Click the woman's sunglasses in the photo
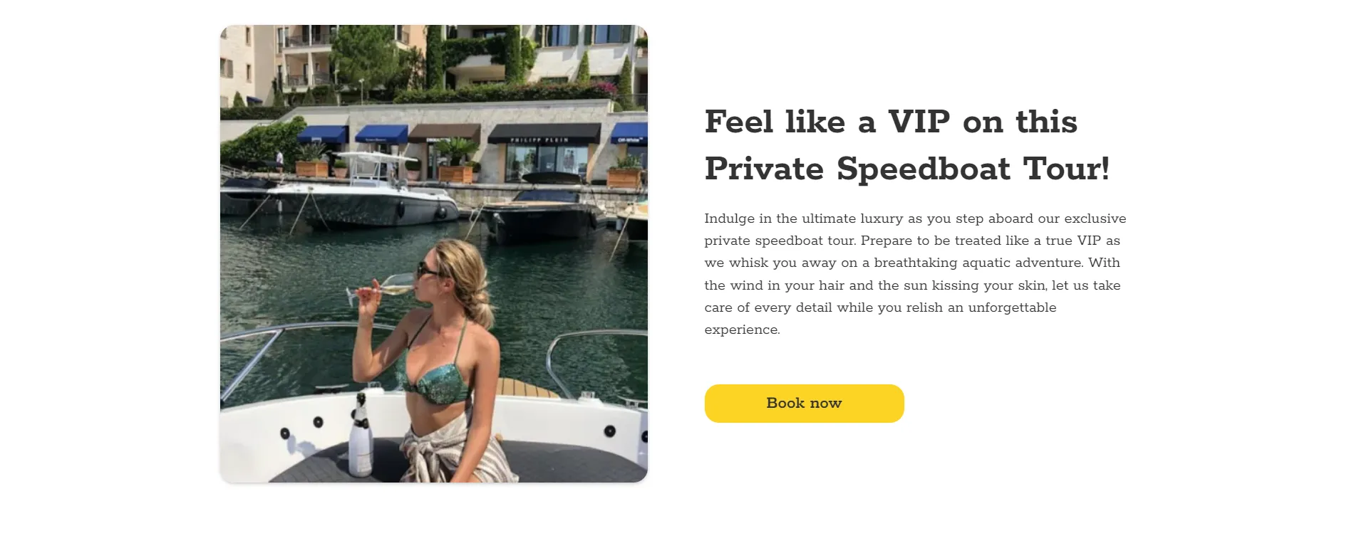The height and width of the screenshot is (558, 1354). [429, 270]
